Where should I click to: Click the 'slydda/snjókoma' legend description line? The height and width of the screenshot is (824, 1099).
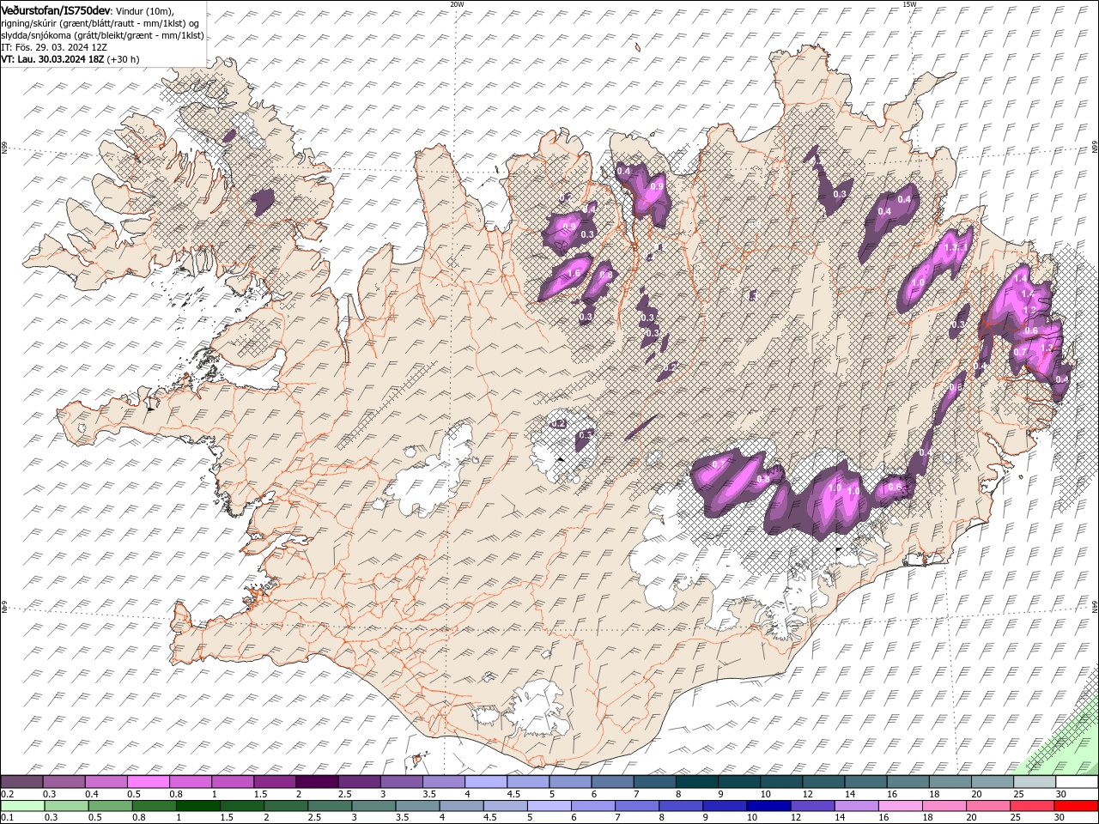click(x=101, y=35)
